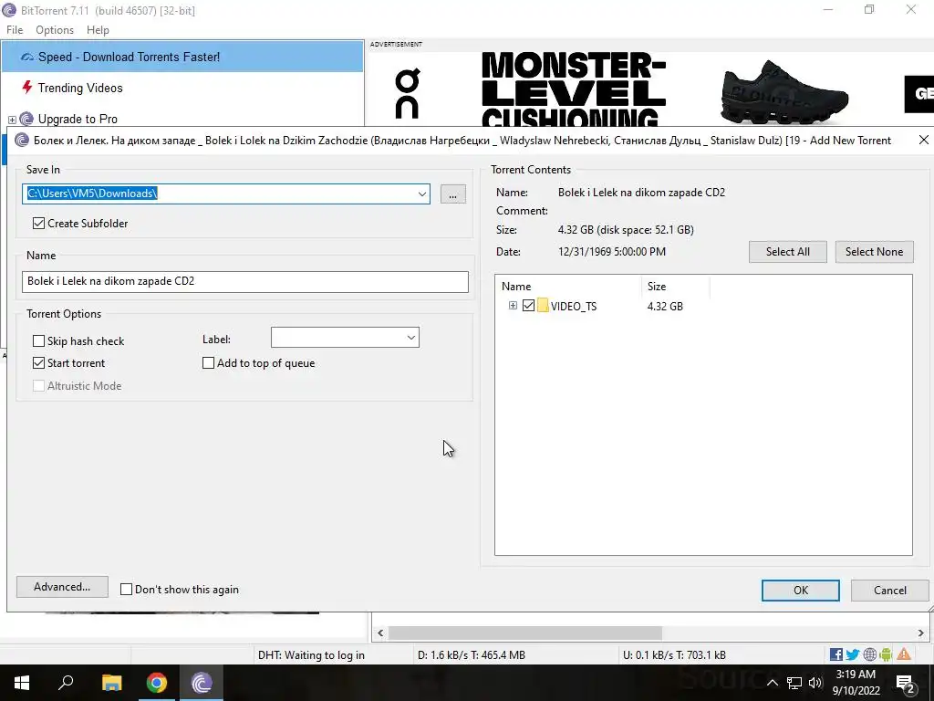
Task: Click the scroll left arrow of horizontal scrollbar
Action: point(380,633)
